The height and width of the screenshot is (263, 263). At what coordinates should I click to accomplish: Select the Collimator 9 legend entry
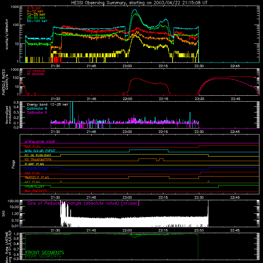click(37, 112)
